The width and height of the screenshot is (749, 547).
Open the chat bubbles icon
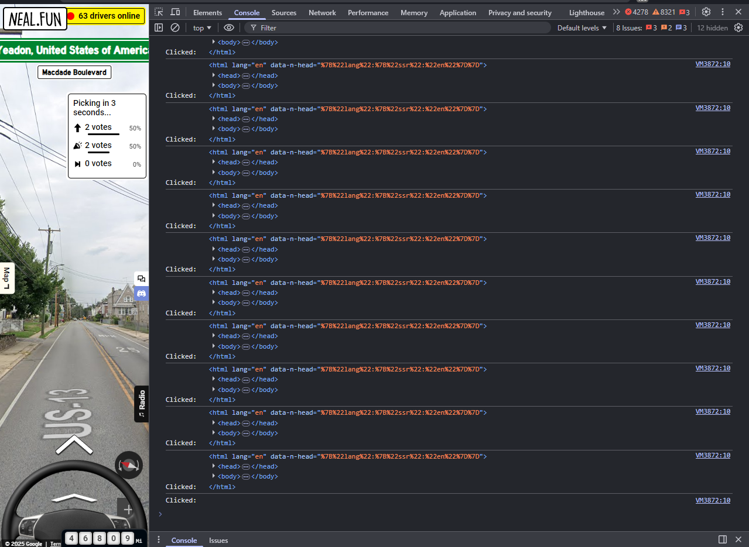(x=141, y=278)
